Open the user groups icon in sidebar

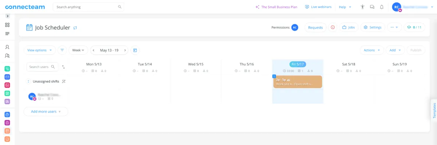[x=7, y=56]
